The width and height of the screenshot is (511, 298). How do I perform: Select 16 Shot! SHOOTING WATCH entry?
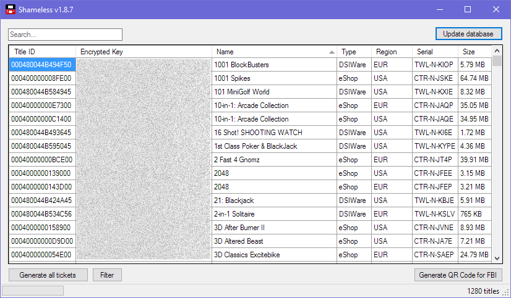pos(275,133)
